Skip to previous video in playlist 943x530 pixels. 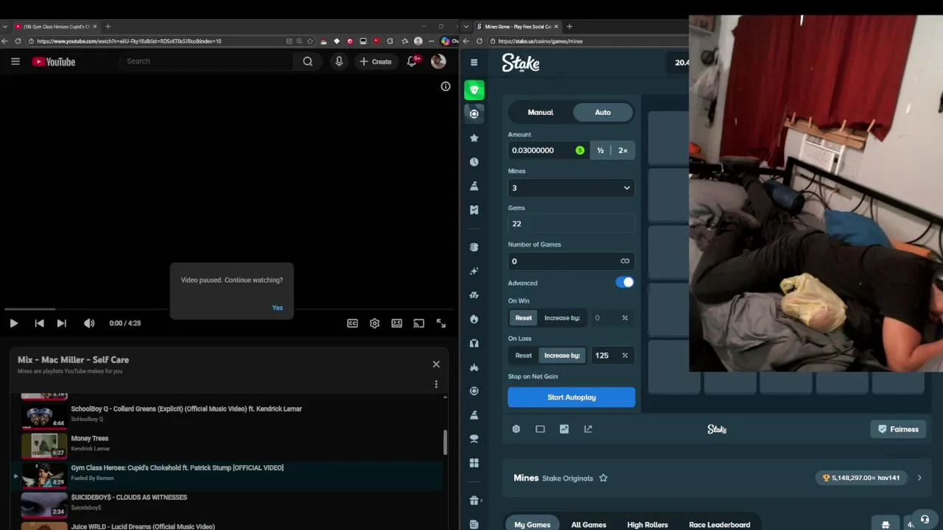click(40, 323)
